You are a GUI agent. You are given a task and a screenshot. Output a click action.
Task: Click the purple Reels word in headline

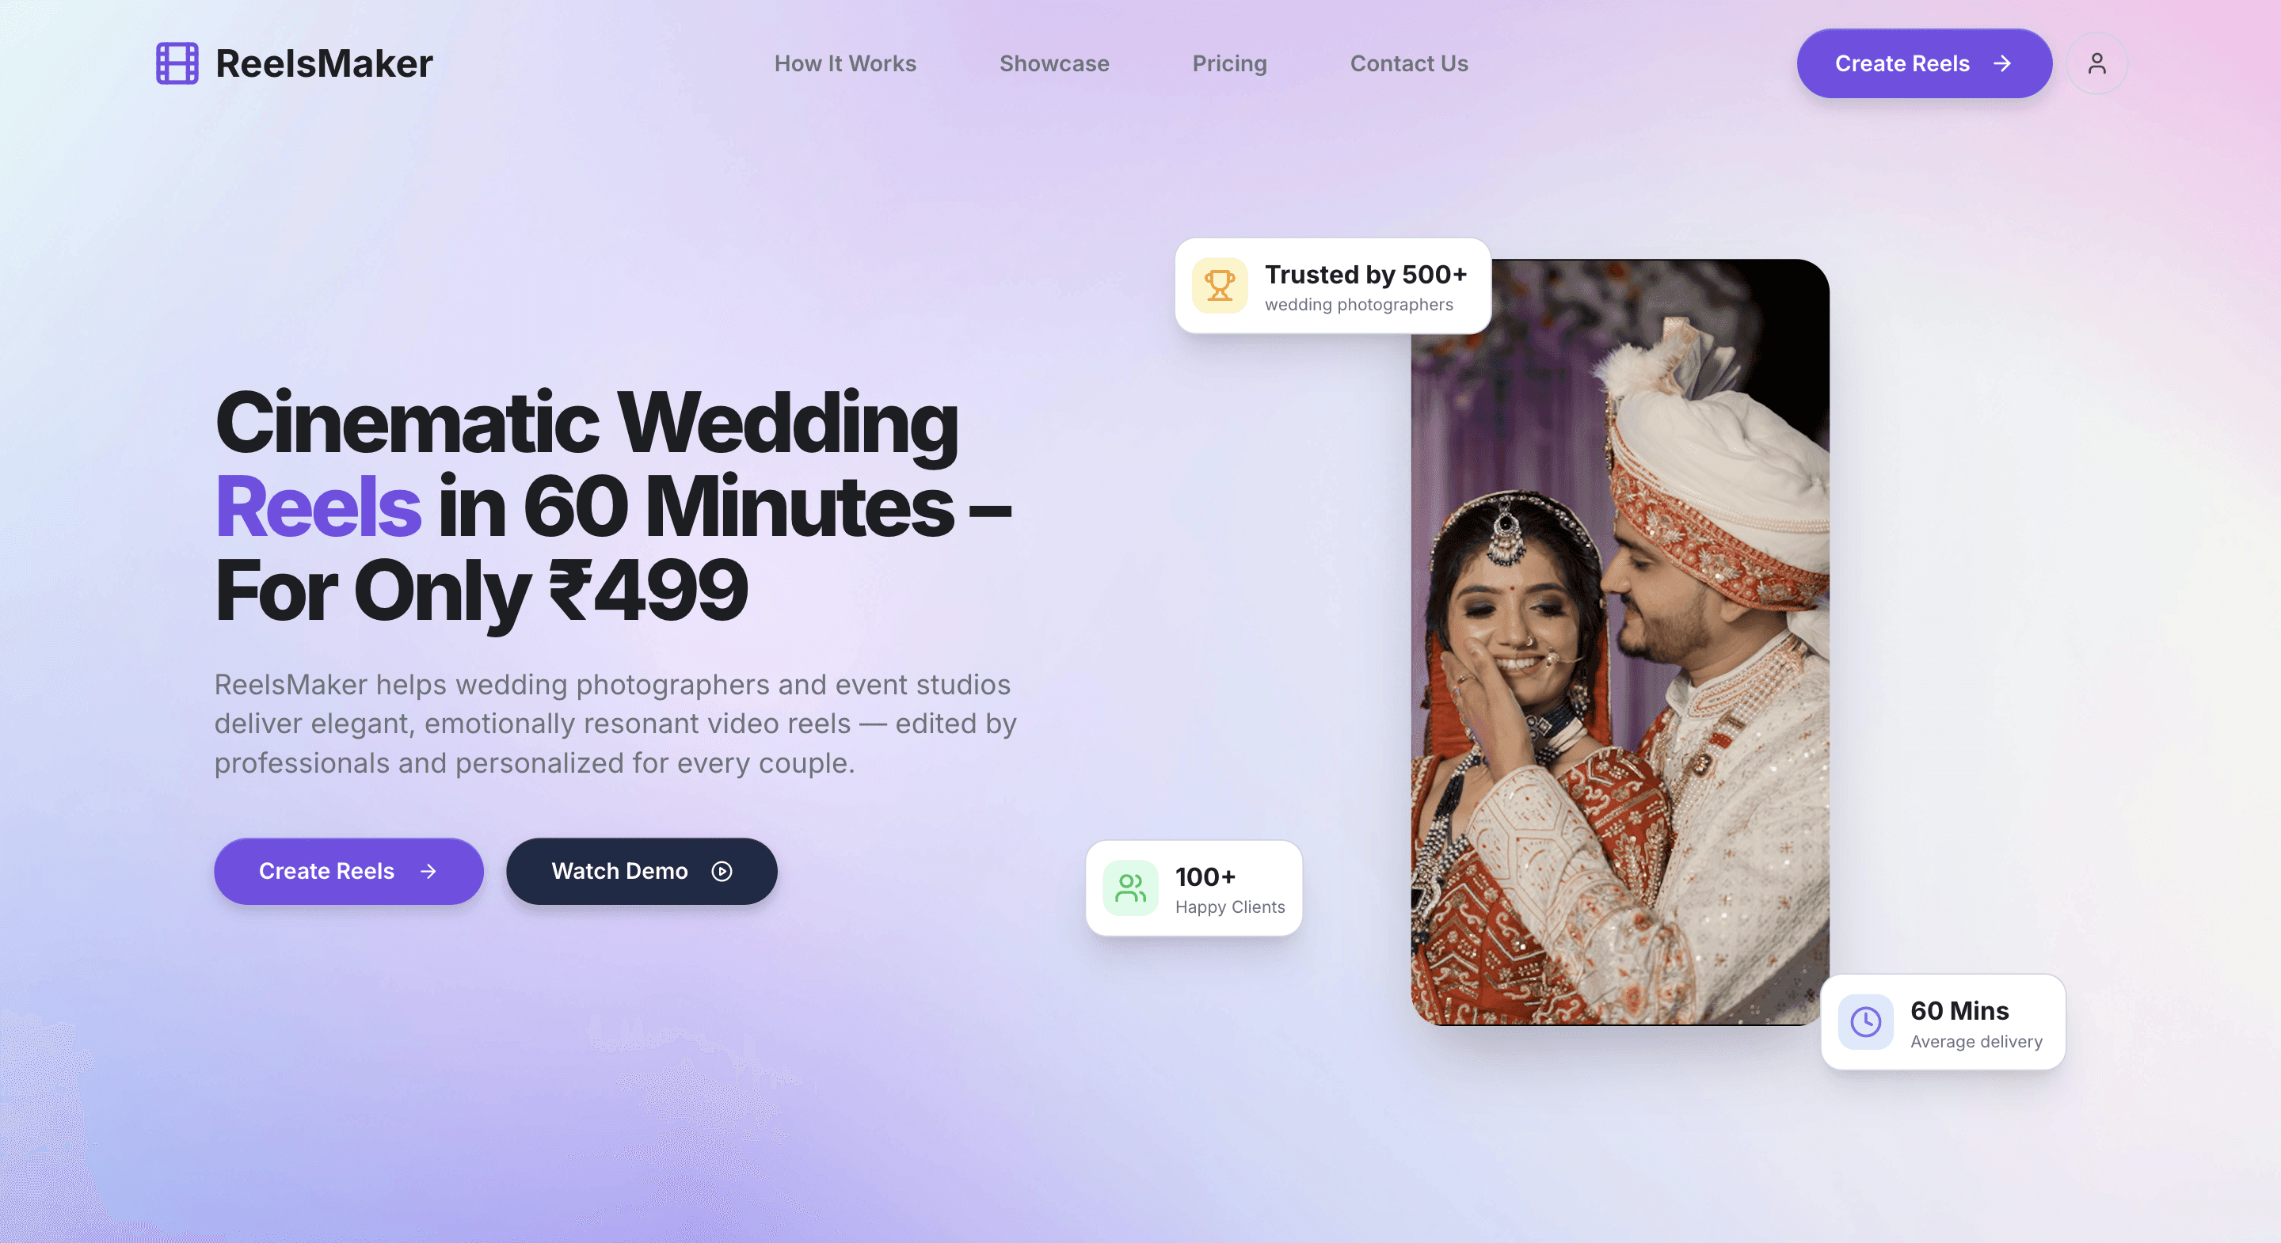tap(317, 507)
